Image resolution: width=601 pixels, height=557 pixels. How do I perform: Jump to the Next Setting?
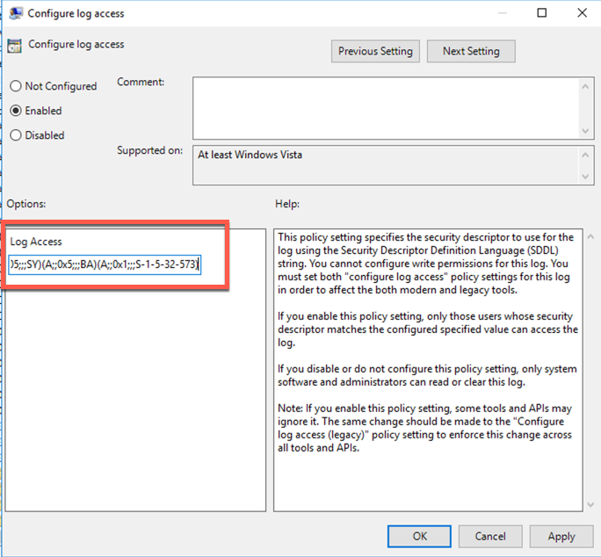click(471, 51)
